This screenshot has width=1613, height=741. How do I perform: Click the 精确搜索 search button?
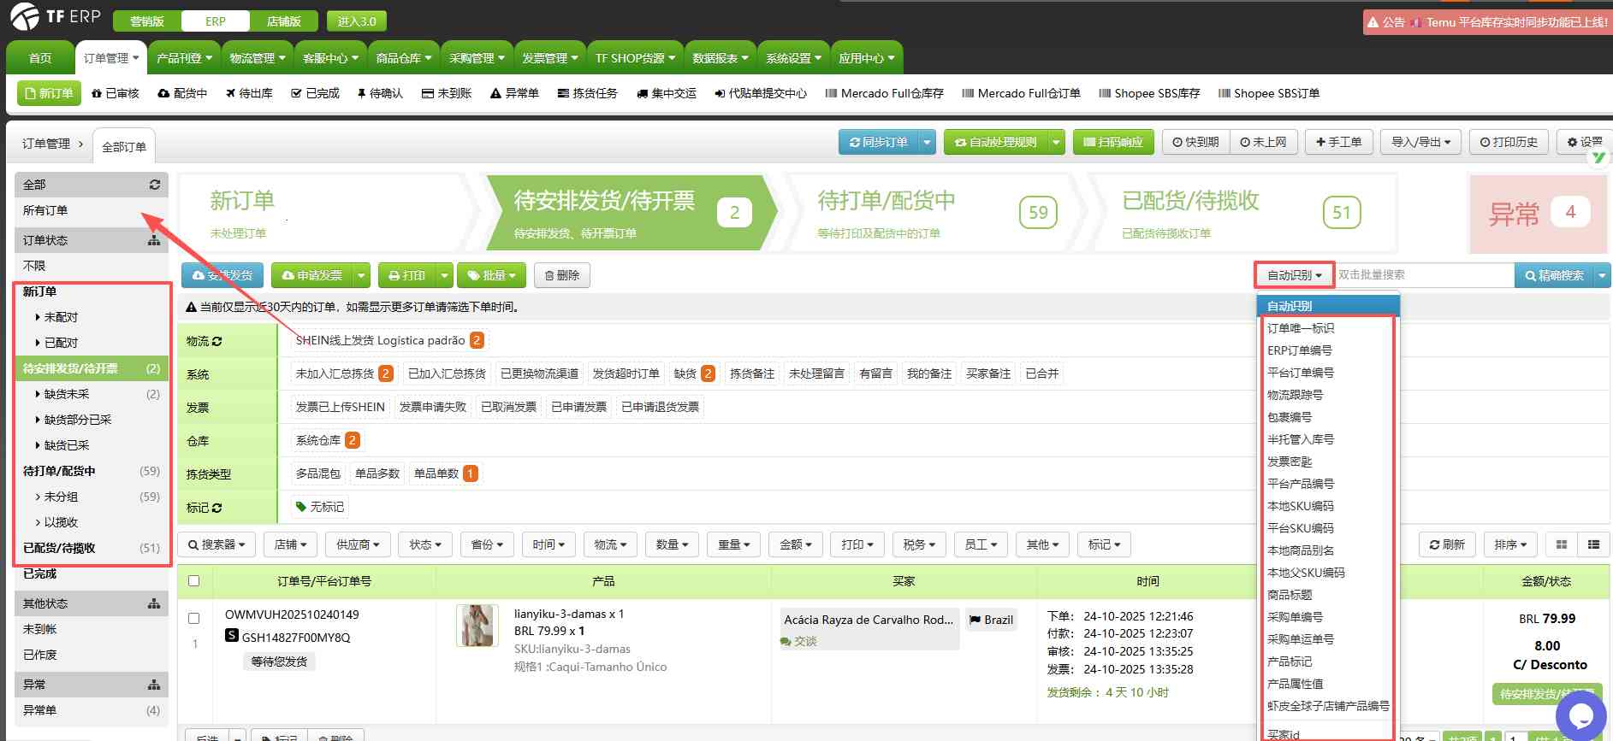(x=1554, y=275)
